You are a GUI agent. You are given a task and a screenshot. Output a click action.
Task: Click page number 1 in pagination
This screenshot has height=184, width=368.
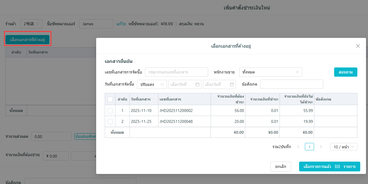(309, 147)
